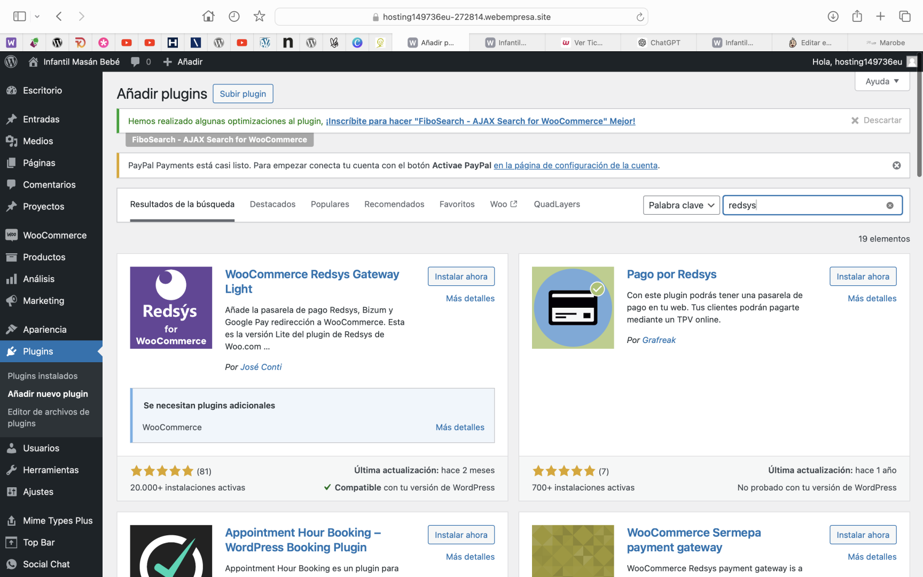Open Más detalles for Pago por Redsys
This screenshot has height=577, width=923.
[872, 299]
